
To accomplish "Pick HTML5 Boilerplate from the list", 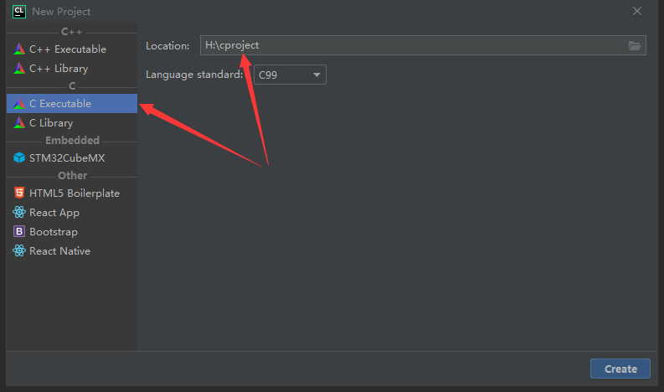I will click(74, 193).
